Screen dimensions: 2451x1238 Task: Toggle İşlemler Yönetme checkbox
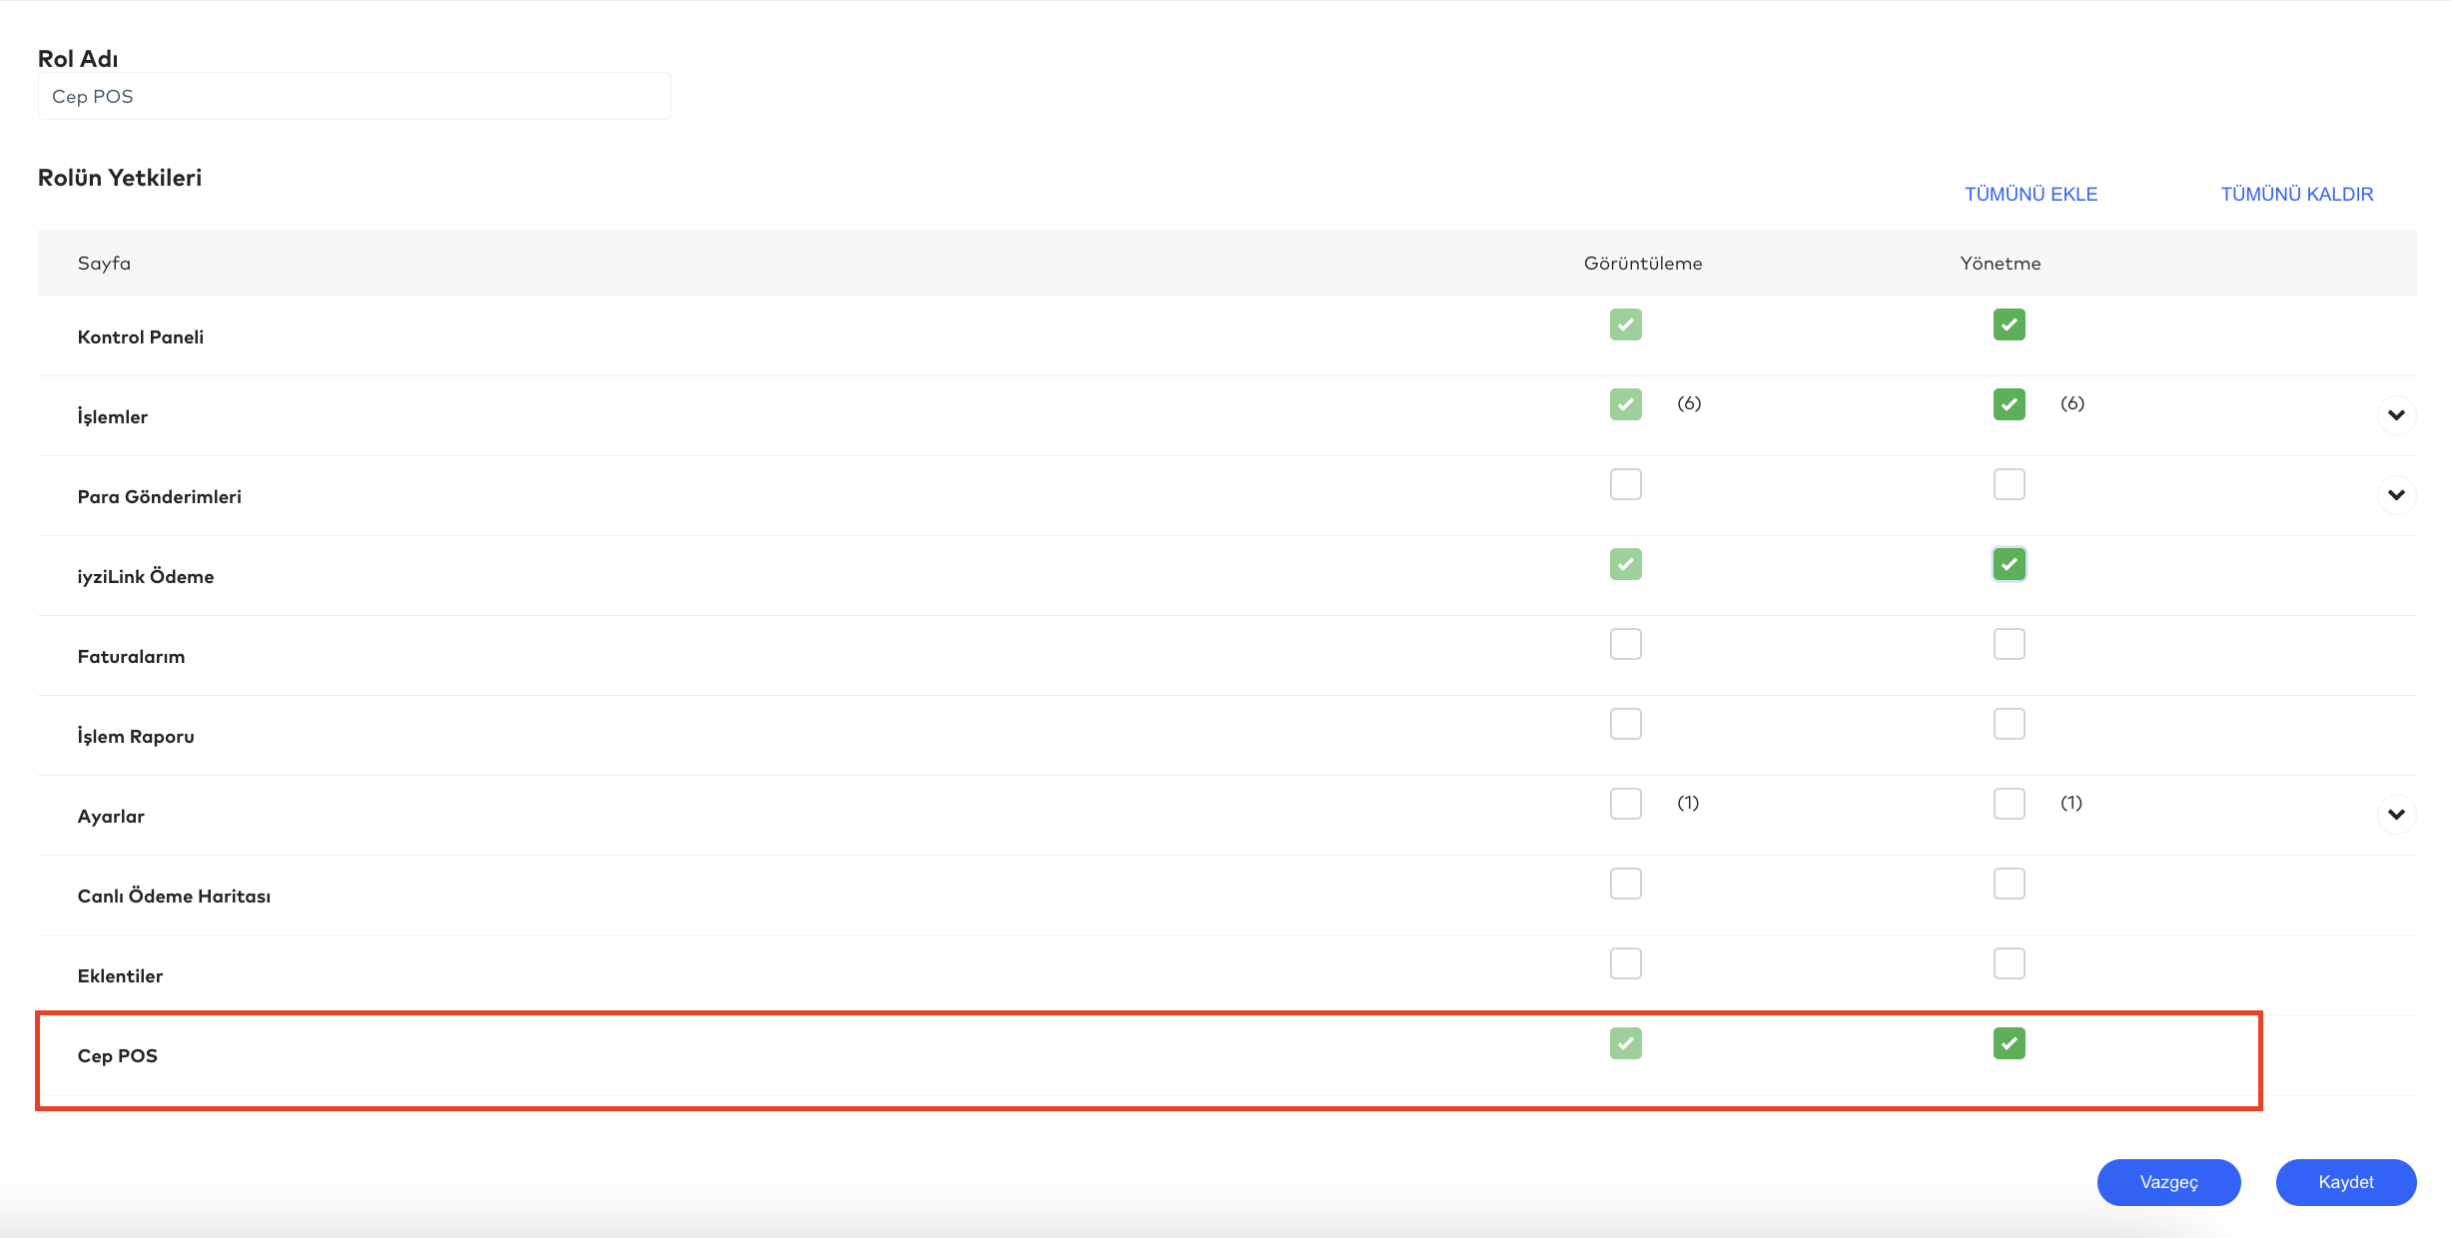click(2009, 404)
